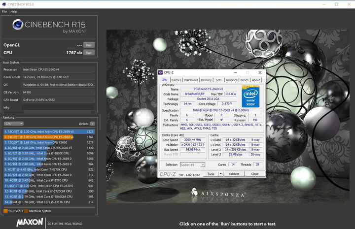Select ranking row 7 Xeon E5-2665
Viewport: 355px width, 229px height.
coord(49,164)
